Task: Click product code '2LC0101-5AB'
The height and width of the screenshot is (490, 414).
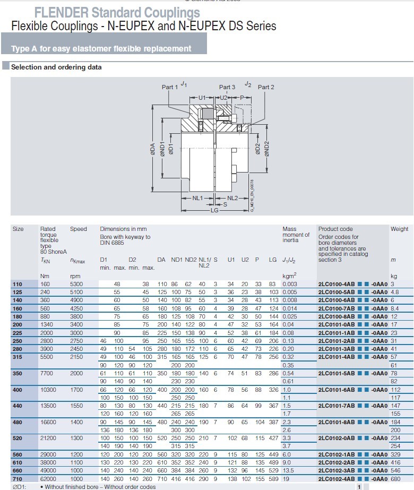Action: pyautogui.click(x=337, y=373)
